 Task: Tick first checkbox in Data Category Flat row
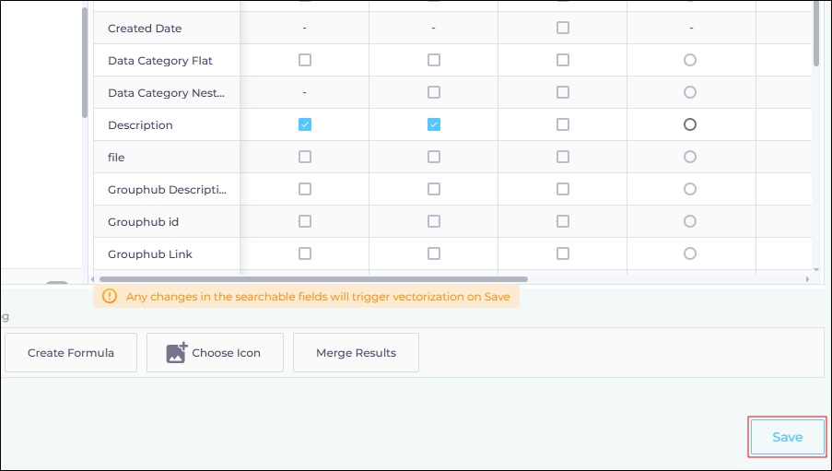pyautogui.click(x=305, y=60)
